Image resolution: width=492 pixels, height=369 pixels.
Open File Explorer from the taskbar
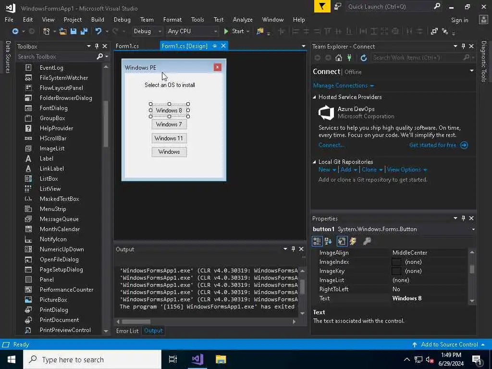[x=221, y=359]
